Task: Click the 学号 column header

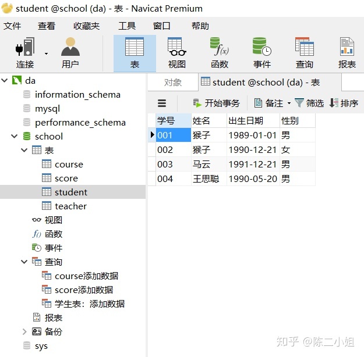Action: [x=174, y=120]
